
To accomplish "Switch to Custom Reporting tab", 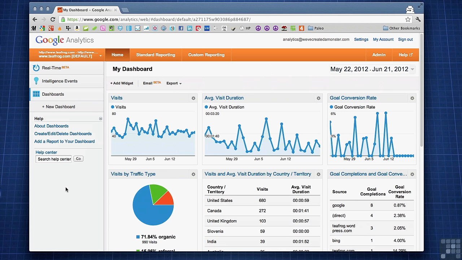I will click(x=206, y=55).
